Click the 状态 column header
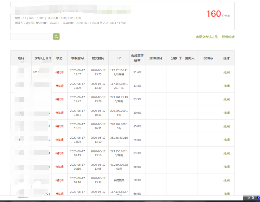Image resolution: width=260 pixels, height=202 pixels. pyautogui.click(x=59, y=58)
